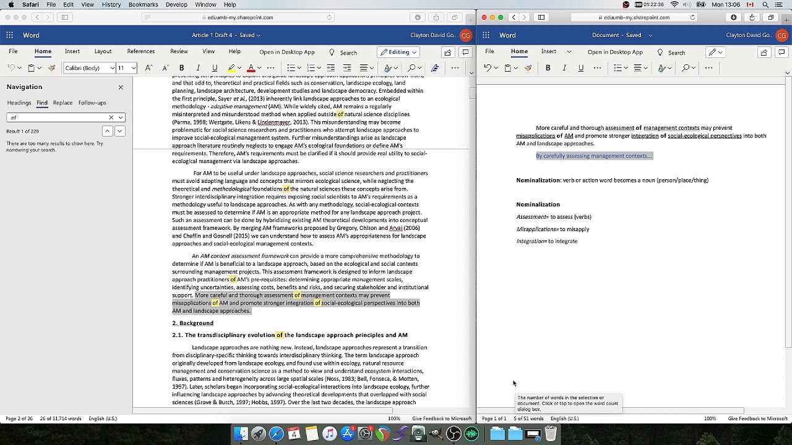The width and height of the screenshot is (792, 445).
Task: Apply red font color in left Word
Action: (251, 67)
